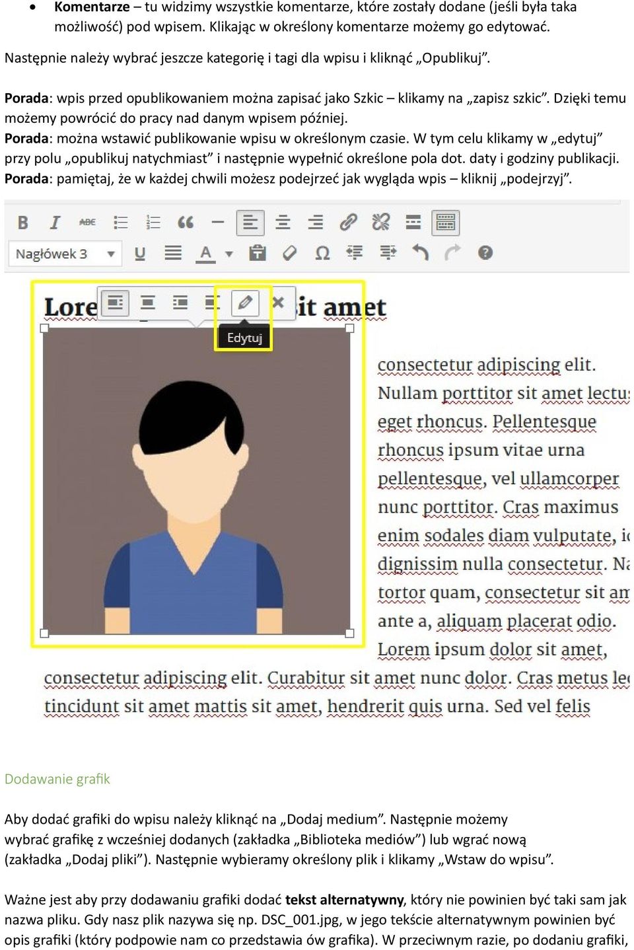Open keyboard shortcuts help question mark
634x950 pixels.
(x=485, y=253)
